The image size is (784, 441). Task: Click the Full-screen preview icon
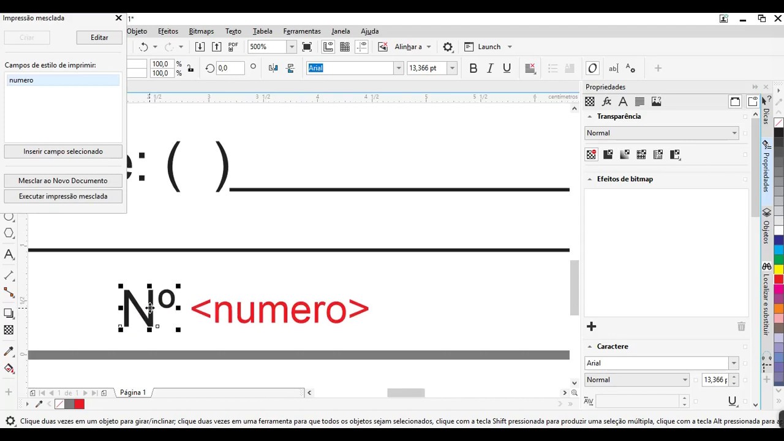(307, 47)
